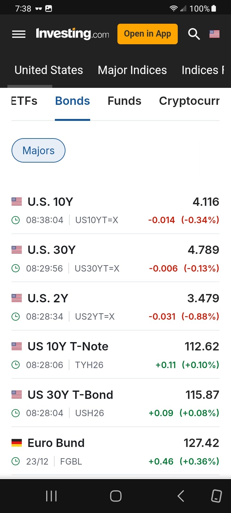The width and height of the screenshot is (231, 513).
Task: Open the Cryptocurrency tab
Action: [189, 101]
